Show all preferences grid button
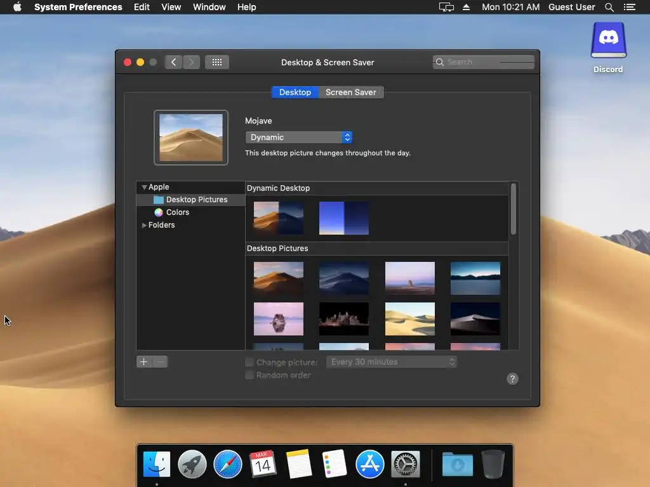This screenshot has height=487, width=650. 217,62
